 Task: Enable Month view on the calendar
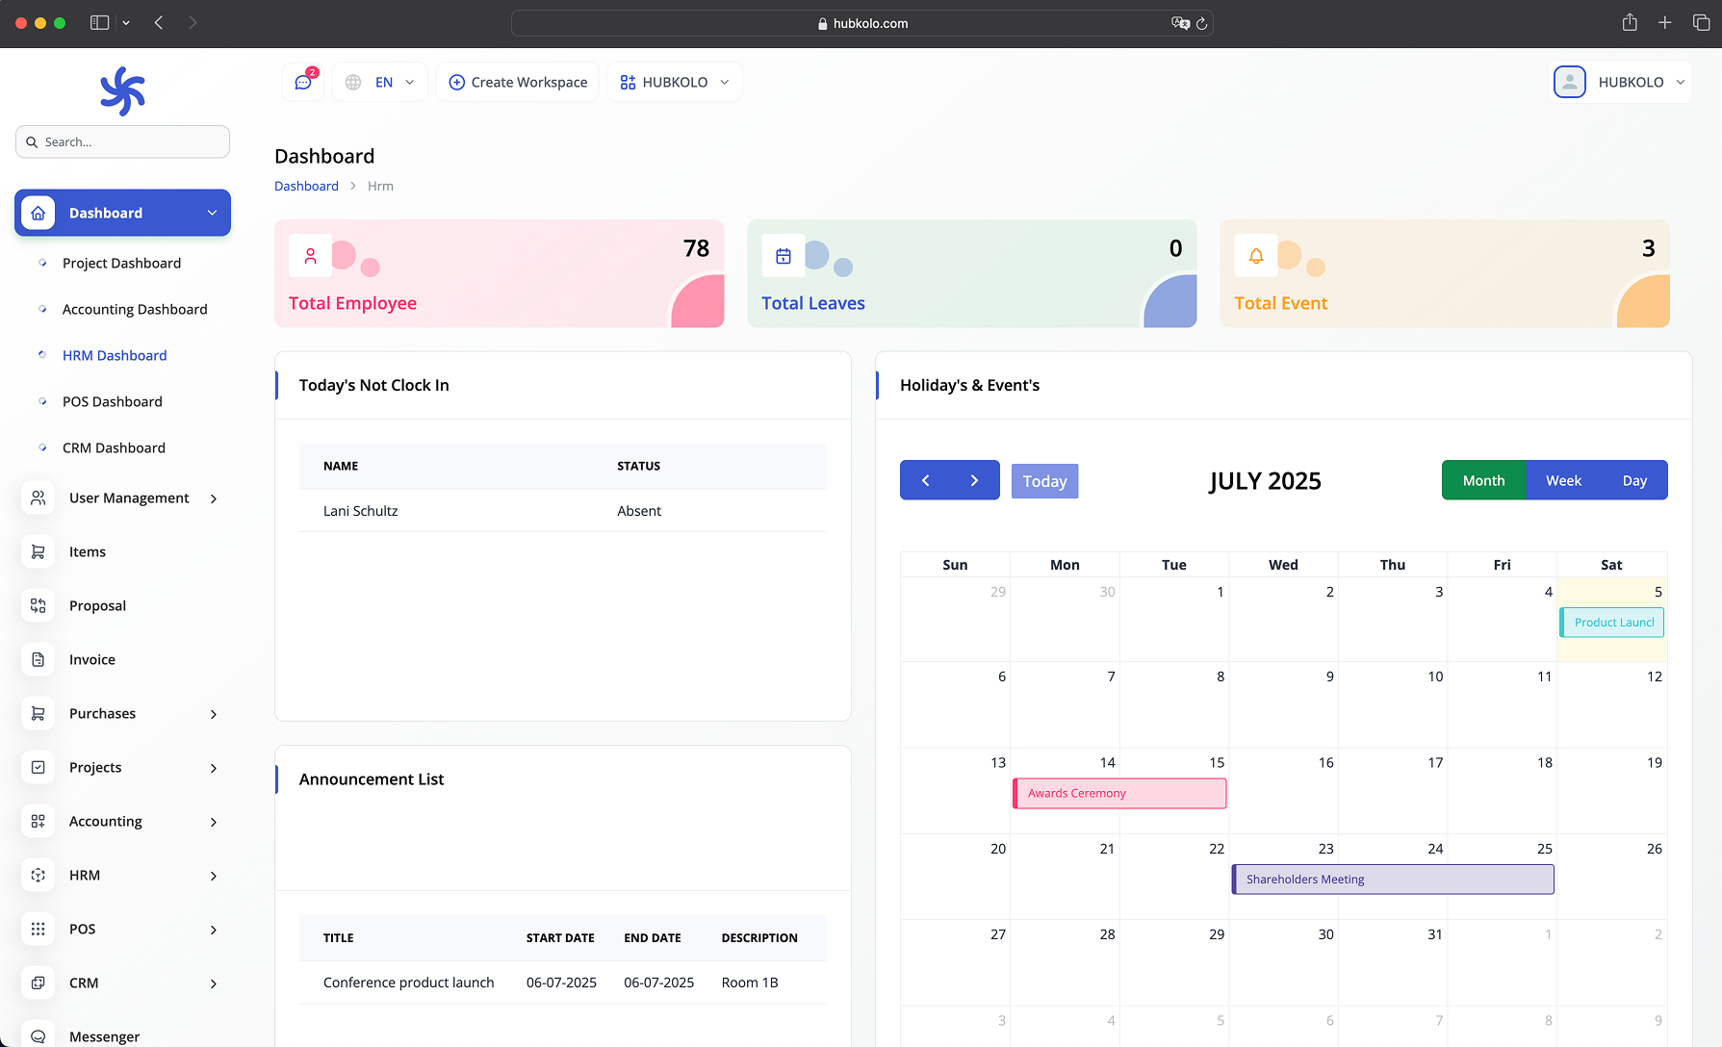pos(1482,479)
